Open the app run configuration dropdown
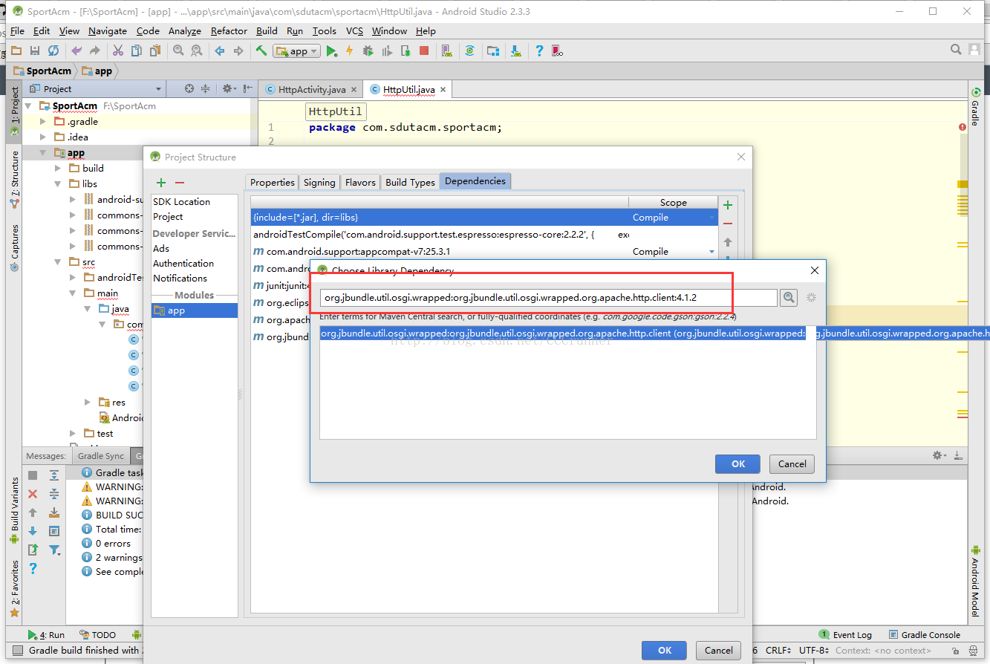The image size is (990, 664). coord(296,51)
